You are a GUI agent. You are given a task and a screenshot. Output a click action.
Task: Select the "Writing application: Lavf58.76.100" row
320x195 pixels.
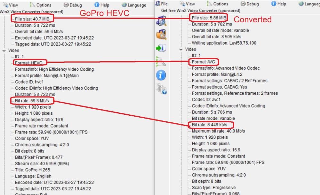(x=224, y=43)
